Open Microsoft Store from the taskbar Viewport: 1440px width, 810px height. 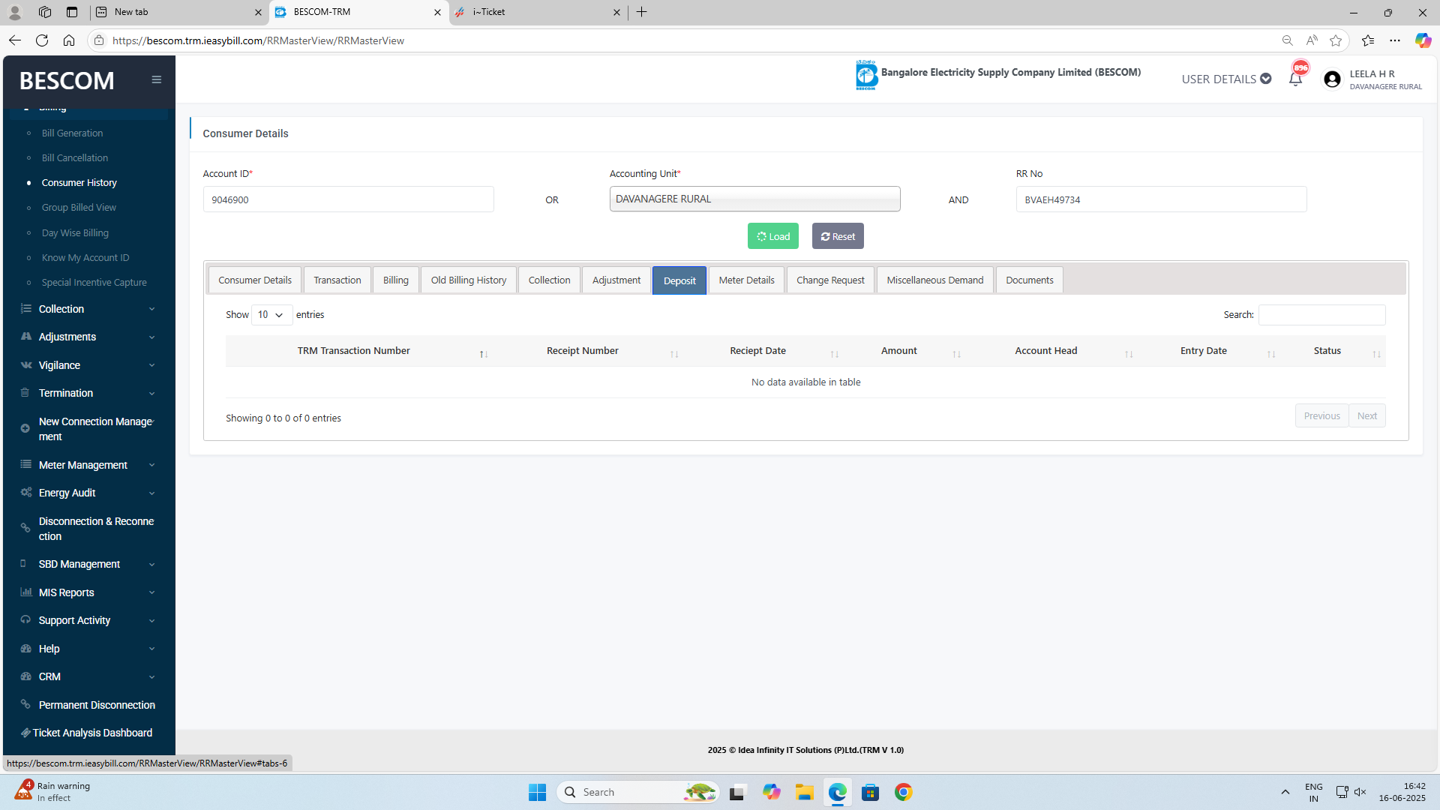pos(871,792)
